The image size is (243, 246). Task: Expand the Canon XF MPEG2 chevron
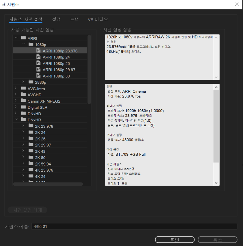[x=16, y=100]
